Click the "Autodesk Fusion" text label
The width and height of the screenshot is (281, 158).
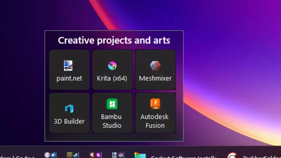[155, 121]
